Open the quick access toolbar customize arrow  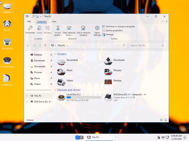pos(41,16)
